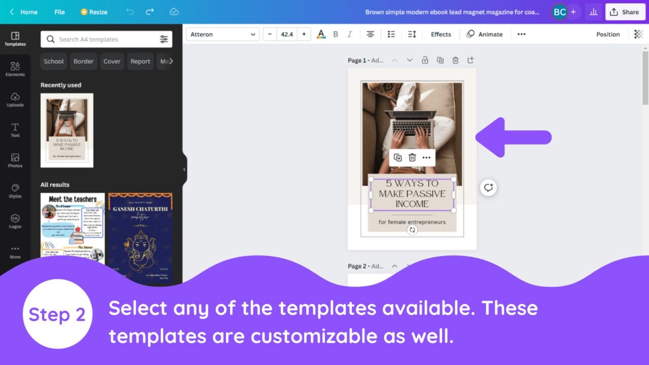Delete Page 1 with the trash icon
Screen dimensions: 649x365
(x=455, y=60)
